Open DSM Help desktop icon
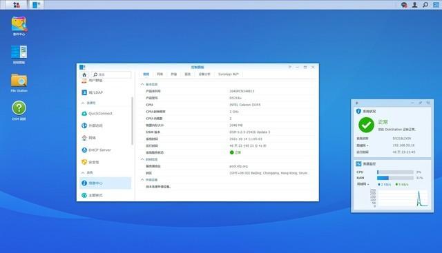 (19, 110)
